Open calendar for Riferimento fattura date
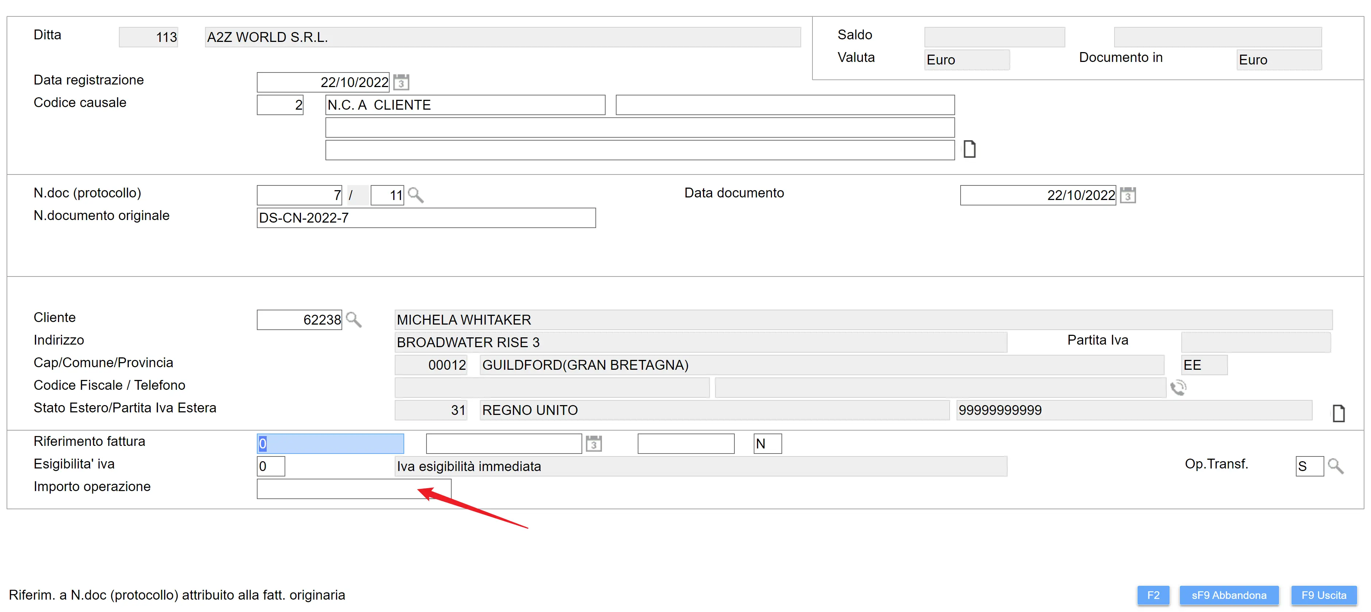 (594, 443)
